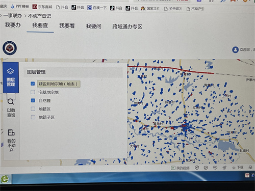Image resolution: width=255 pixels, height=191 pixels.
Task: Click the 图层管理 panel header
Action: 73,72
